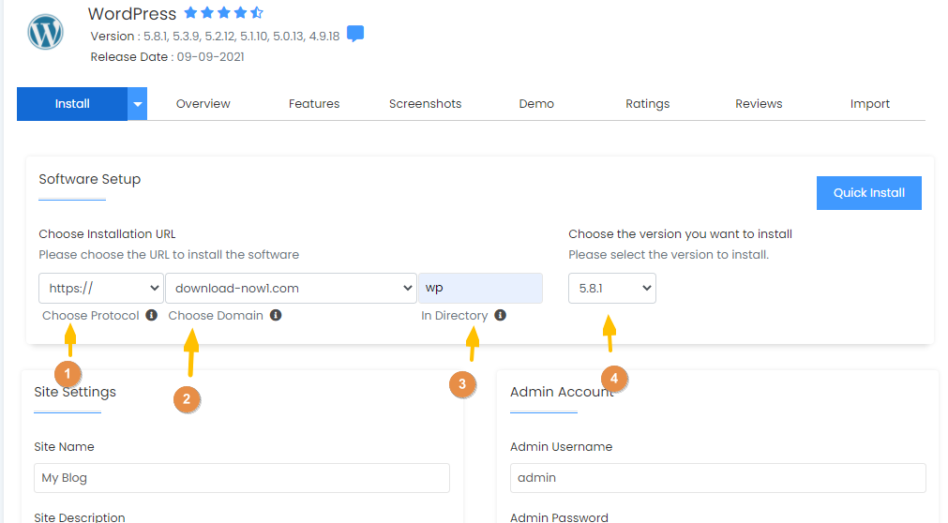Go to the Reviews tab
This screenshot has height=523, width=948.
click(759, 104)
